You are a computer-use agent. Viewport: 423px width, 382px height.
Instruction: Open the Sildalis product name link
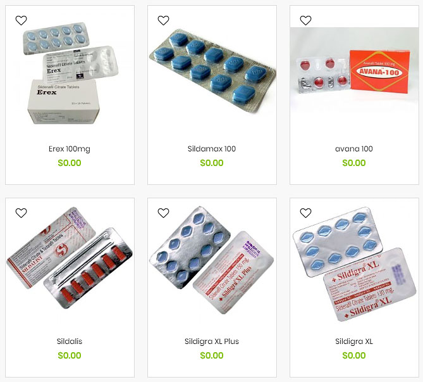[70, 341]
